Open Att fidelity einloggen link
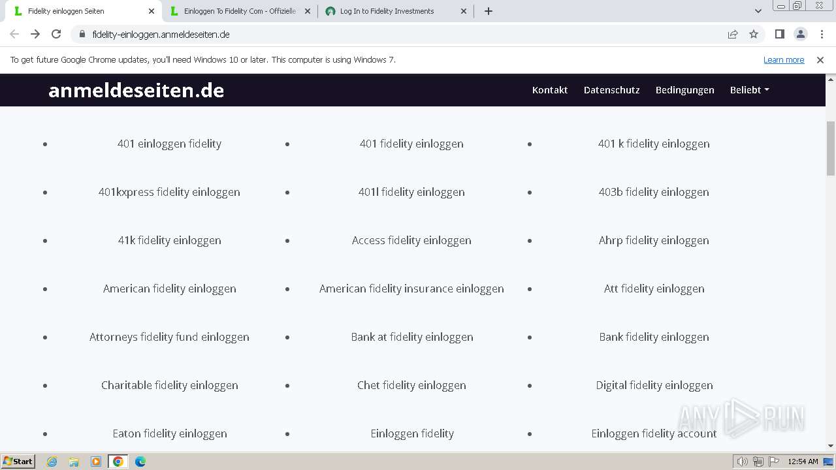This screenshot has height=470, width=836. coord(654,289)
